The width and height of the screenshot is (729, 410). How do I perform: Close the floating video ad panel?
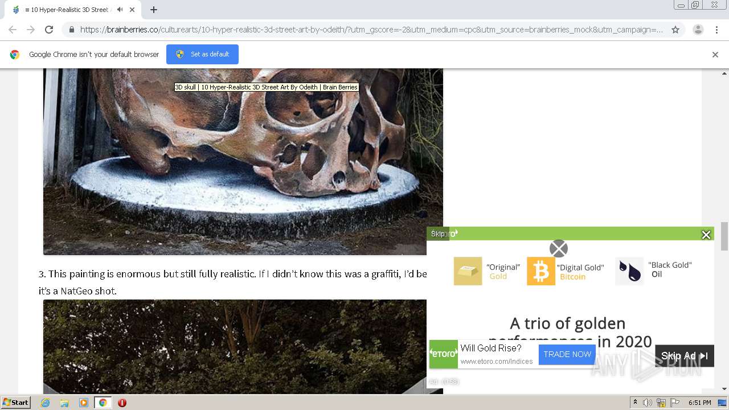[x=706, y=235]
